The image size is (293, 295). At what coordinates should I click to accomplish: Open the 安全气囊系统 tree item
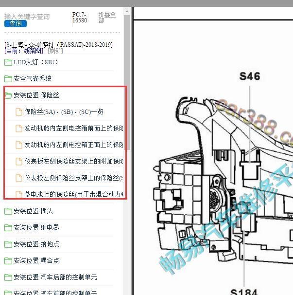click(32, 79)
